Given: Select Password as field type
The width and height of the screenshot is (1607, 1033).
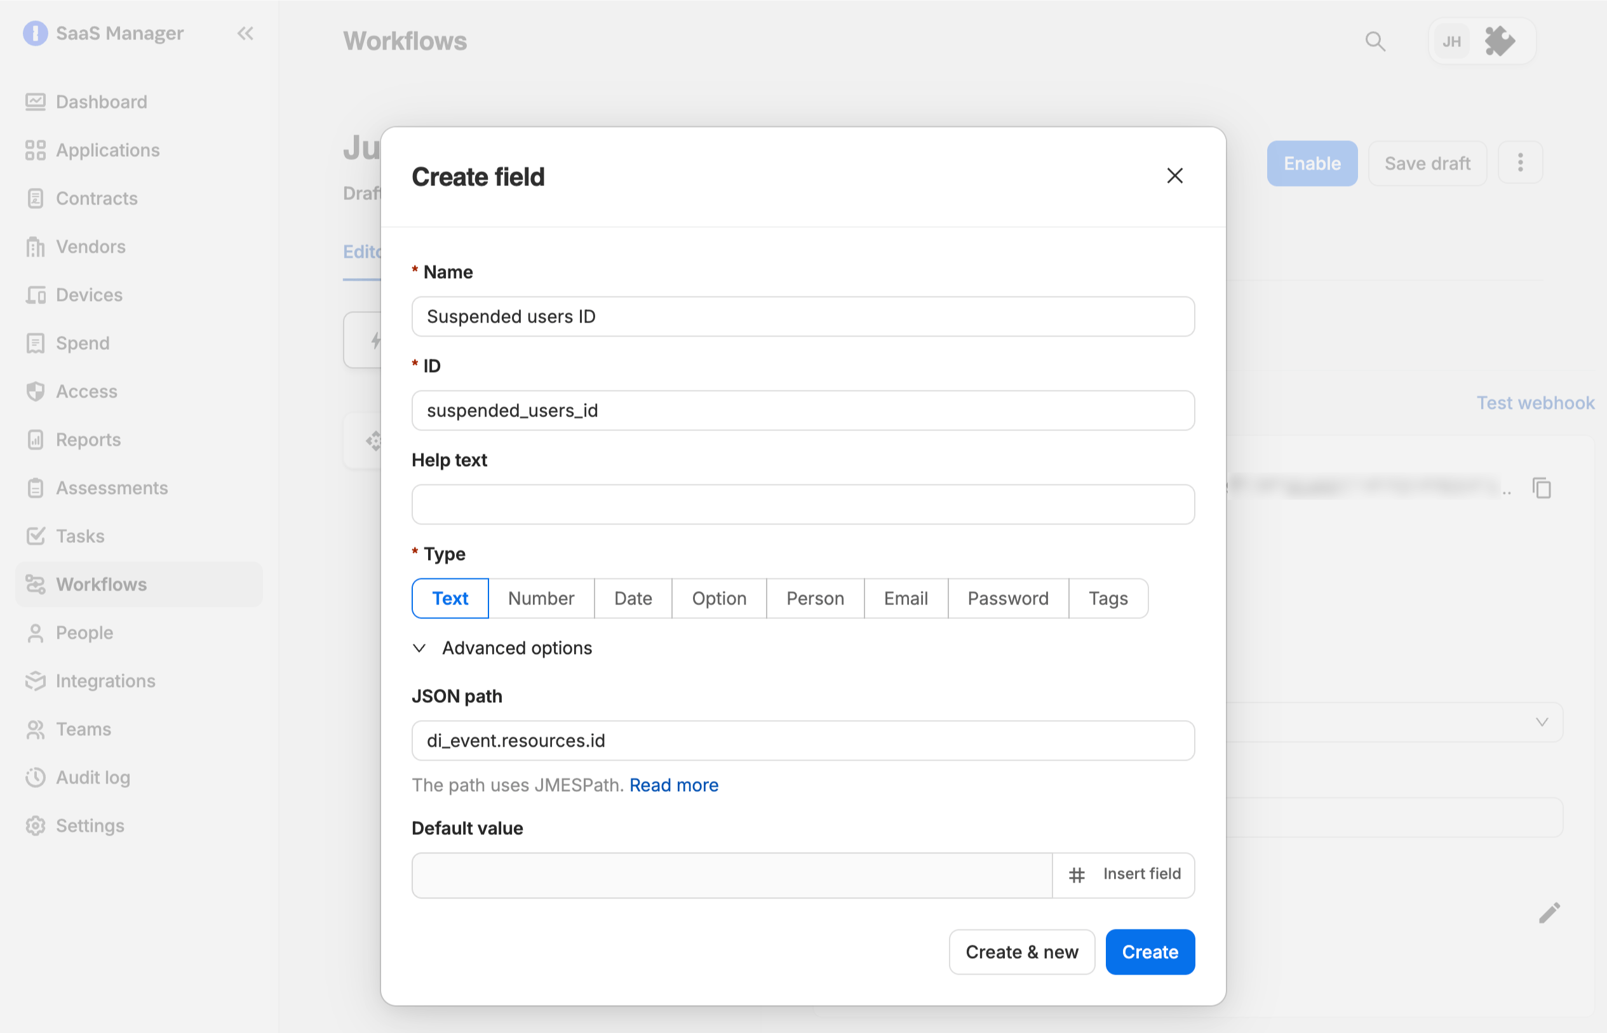Looking at the screenshot, I should pos(1008,598).
